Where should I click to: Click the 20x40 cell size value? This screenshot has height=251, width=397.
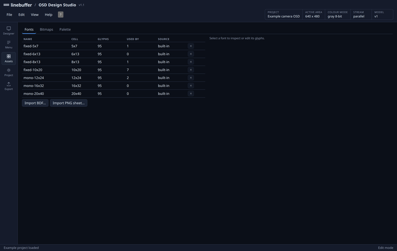(x=76, y=94)
